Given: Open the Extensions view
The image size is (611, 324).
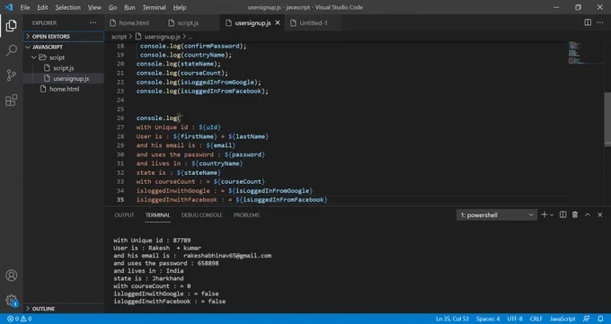Looking at the screenshot, I should click(x=12, y=101).
